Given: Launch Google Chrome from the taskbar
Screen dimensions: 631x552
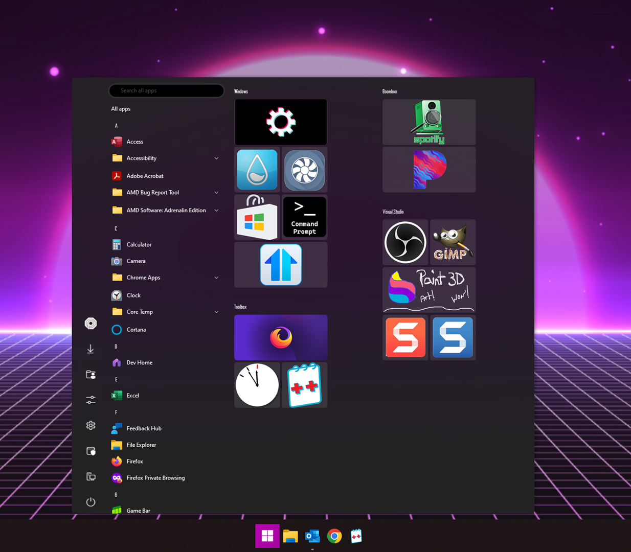Looking at the screenshot, I should (334, 536).
